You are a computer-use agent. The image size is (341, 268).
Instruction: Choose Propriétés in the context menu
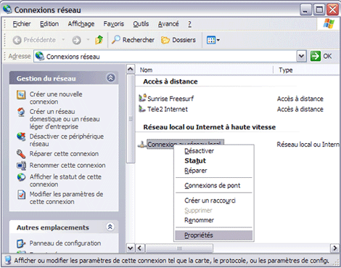click(214, 235)
